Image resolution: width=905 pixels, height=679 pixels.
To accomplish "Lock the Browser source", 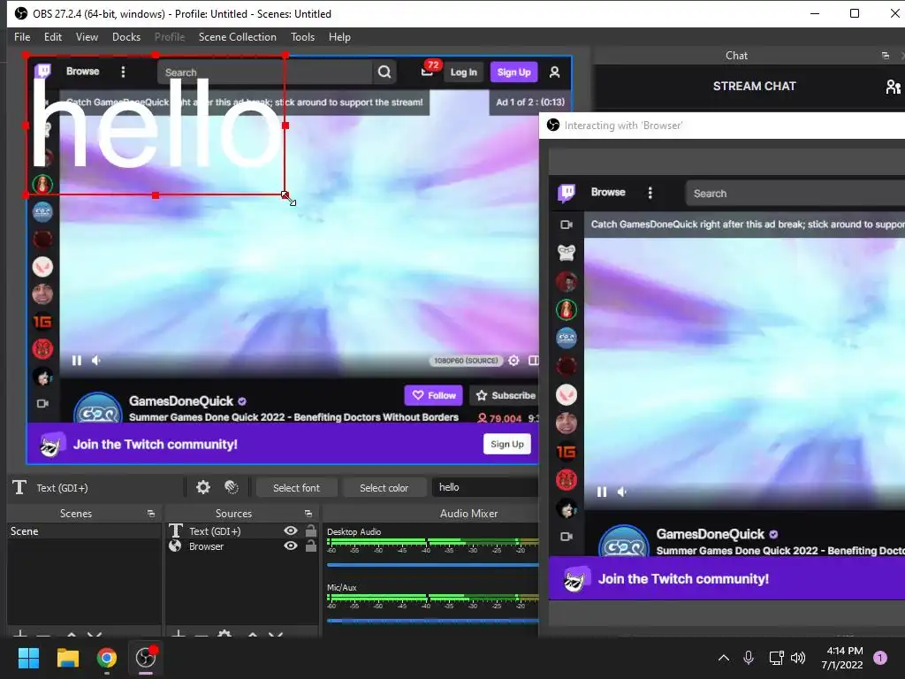I will tap(311, 545).
